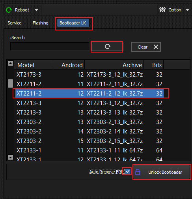Focus the Search input field
Viewport: 192px width, 199px height.
click(x=50, y=46)
